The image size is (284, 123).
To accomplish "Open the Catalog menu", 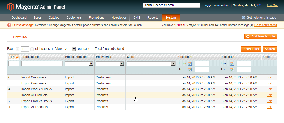I will (54, 18).
